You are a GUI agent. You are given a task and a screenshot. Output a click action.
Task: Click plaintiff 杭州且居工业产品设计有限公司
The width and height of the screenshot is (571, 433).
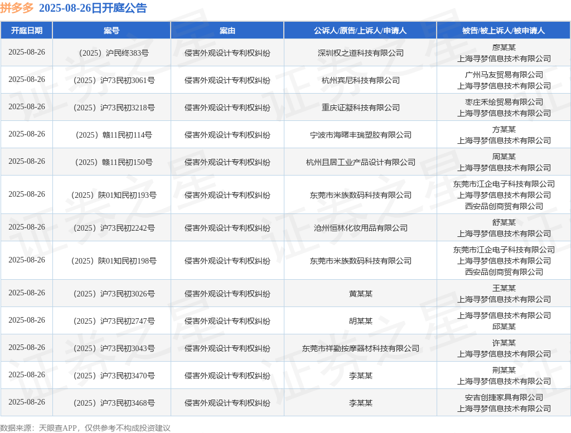[x=361, y=162]
